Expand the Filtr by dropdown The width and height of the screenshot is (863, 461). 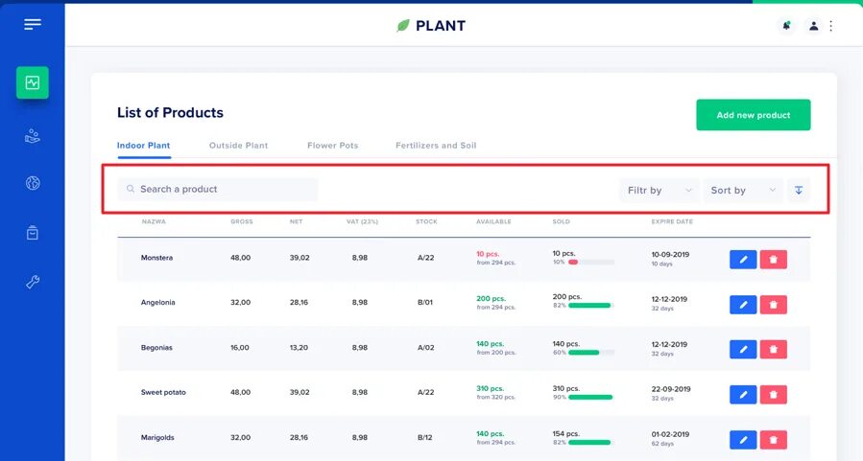pos(659,190)
